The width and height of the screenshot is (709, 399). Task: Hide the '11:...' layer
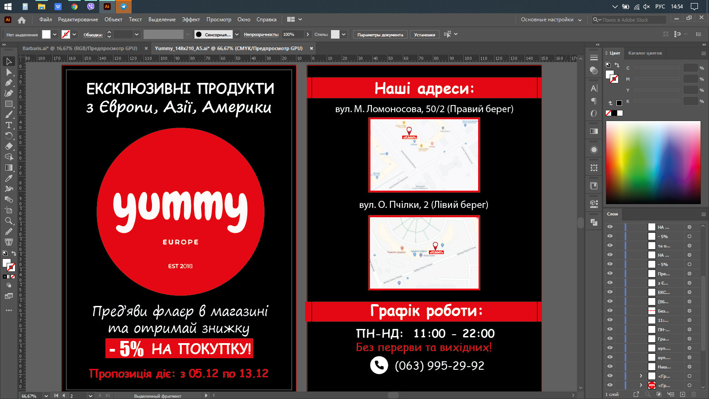click(x=610, y=320)
